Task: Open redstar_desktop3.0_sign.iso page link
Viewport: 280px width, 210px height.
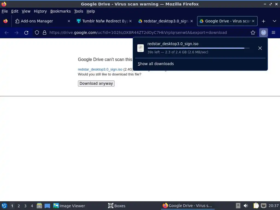Action: click(x=100, y=69)
